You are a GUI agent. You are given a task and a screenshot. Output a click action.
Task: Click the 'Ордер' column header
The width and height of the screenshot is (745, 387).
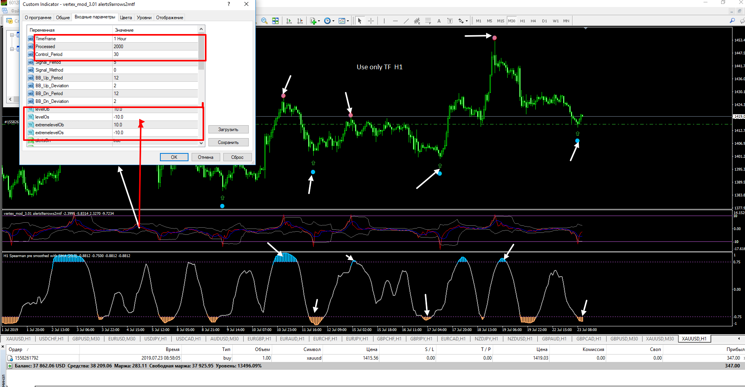coord(16,349)
